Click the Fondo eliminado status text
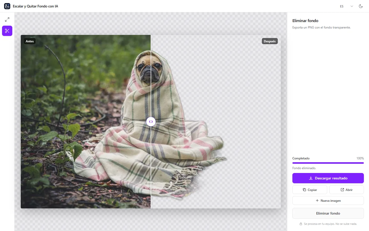369x231 pixels. coord(304,168)
